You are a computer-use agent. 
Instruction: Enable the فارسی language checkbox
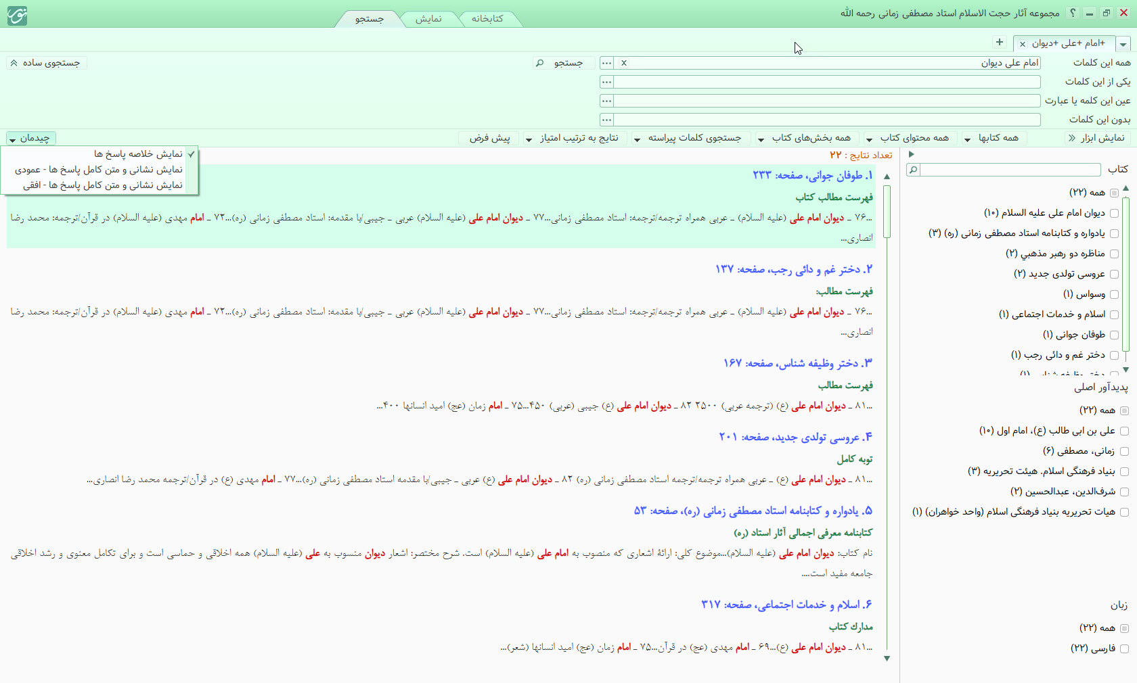coord(1124,649)
